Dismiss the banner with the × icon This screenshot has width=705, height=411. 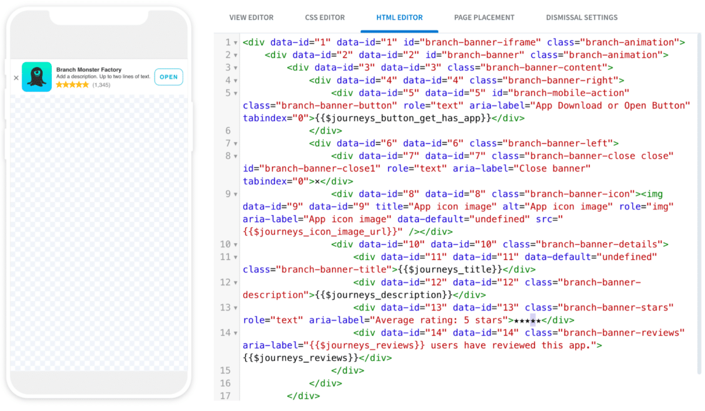click(x=16, y=77)
